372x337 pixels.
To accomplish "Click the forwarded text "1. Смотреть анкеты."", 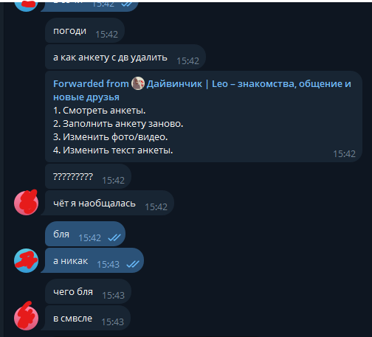I will click(100, 111).
